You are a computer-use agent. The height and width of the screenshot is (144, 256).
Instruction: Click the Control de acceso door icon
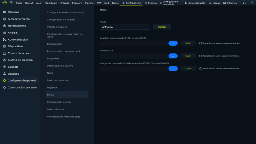coord(4,53)
